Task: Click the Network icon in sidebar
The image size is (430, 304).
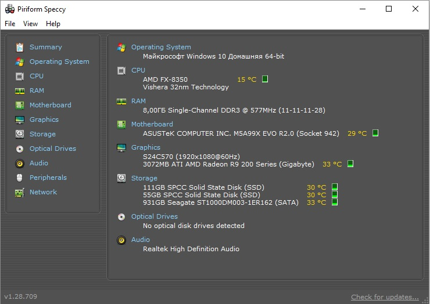Action: 20,192
